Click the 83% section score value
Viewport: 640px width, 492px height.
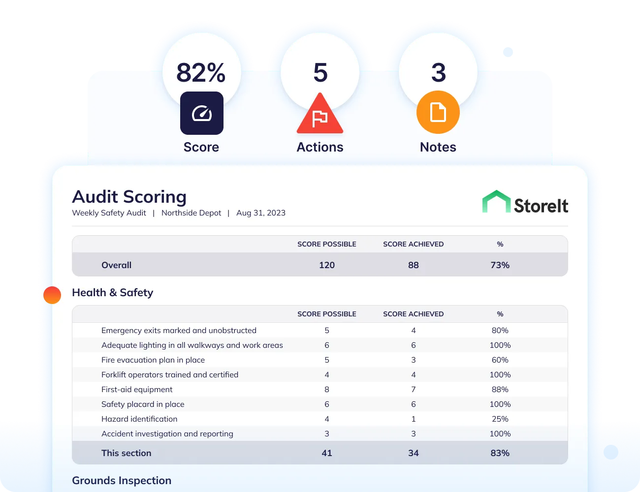click(500, 453)
